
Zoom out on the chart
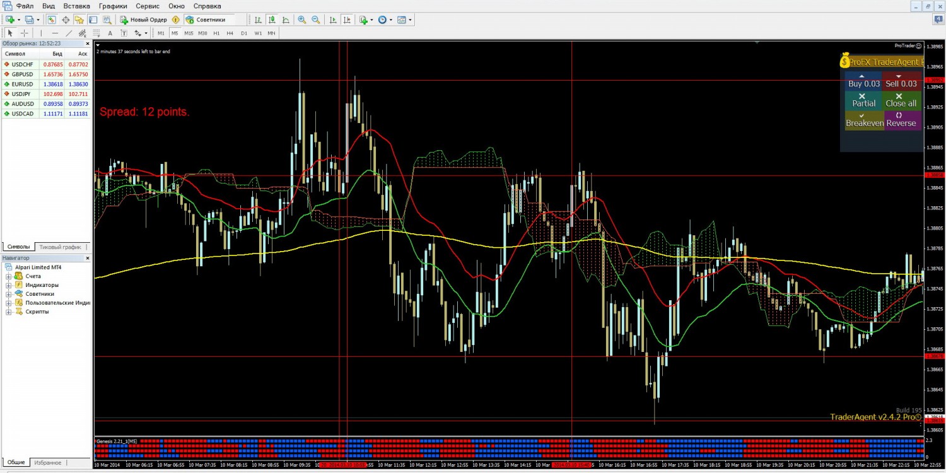tap(316, 20)
